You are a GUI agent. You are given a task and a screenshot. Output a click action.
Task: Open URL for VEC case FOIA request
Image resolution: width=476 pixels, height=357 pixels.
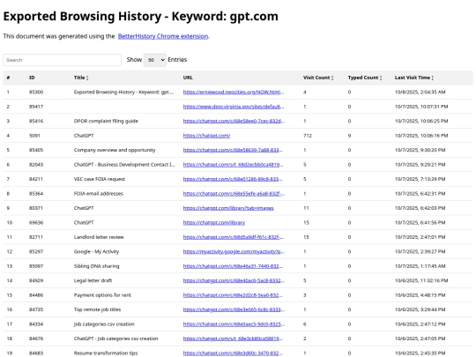(x=233, y=179)
